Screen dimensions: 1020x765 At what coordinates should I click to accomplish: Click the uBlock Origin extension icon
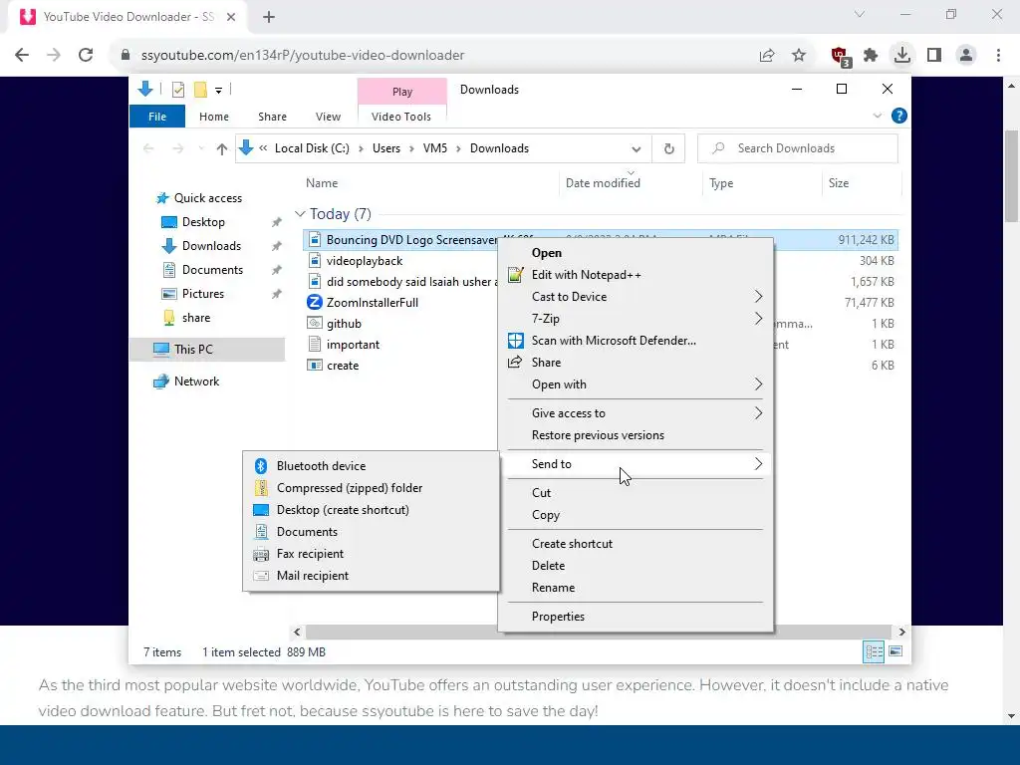coord(840,56)
